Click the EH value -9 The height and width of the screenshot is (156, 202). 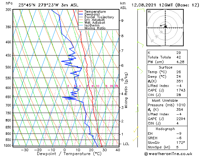(x=179, y=134)
